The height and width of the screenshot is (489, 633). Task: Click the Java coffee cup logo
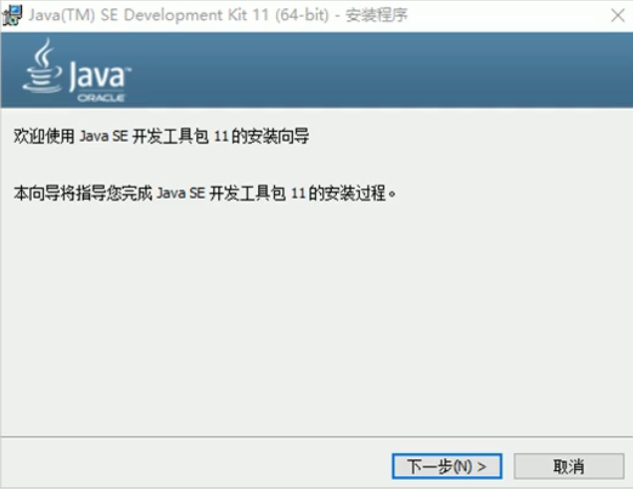[x=43, y=66]
